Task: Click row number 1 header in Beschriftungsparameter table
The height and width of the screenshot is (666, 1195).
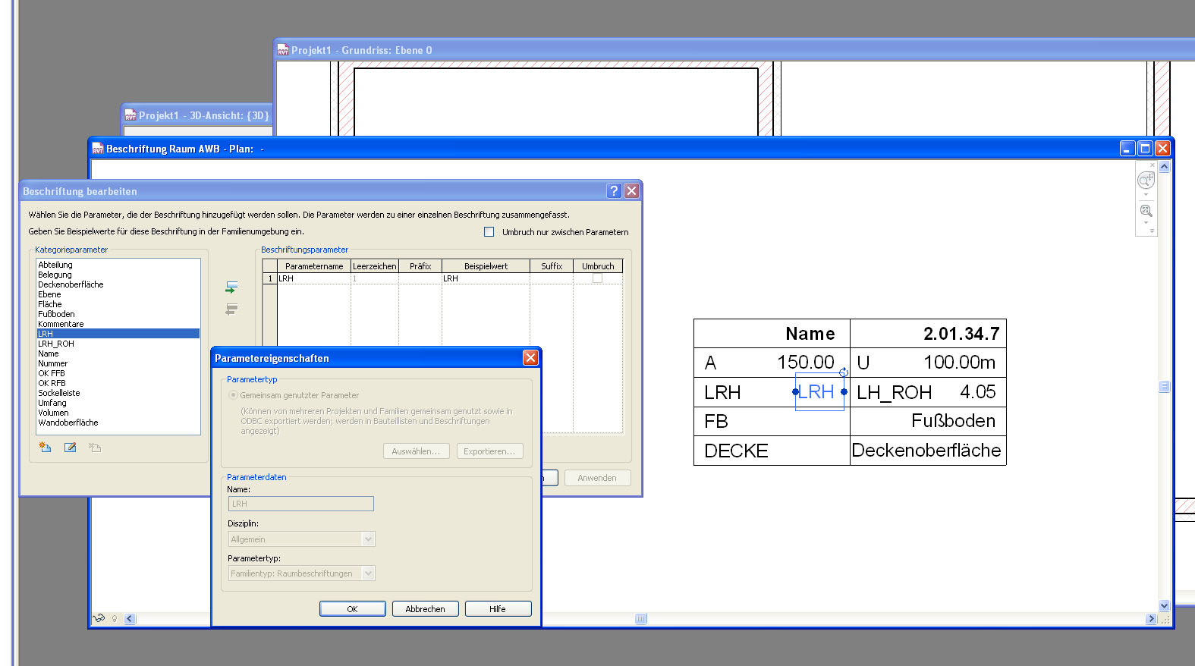Action: [270, 278]
